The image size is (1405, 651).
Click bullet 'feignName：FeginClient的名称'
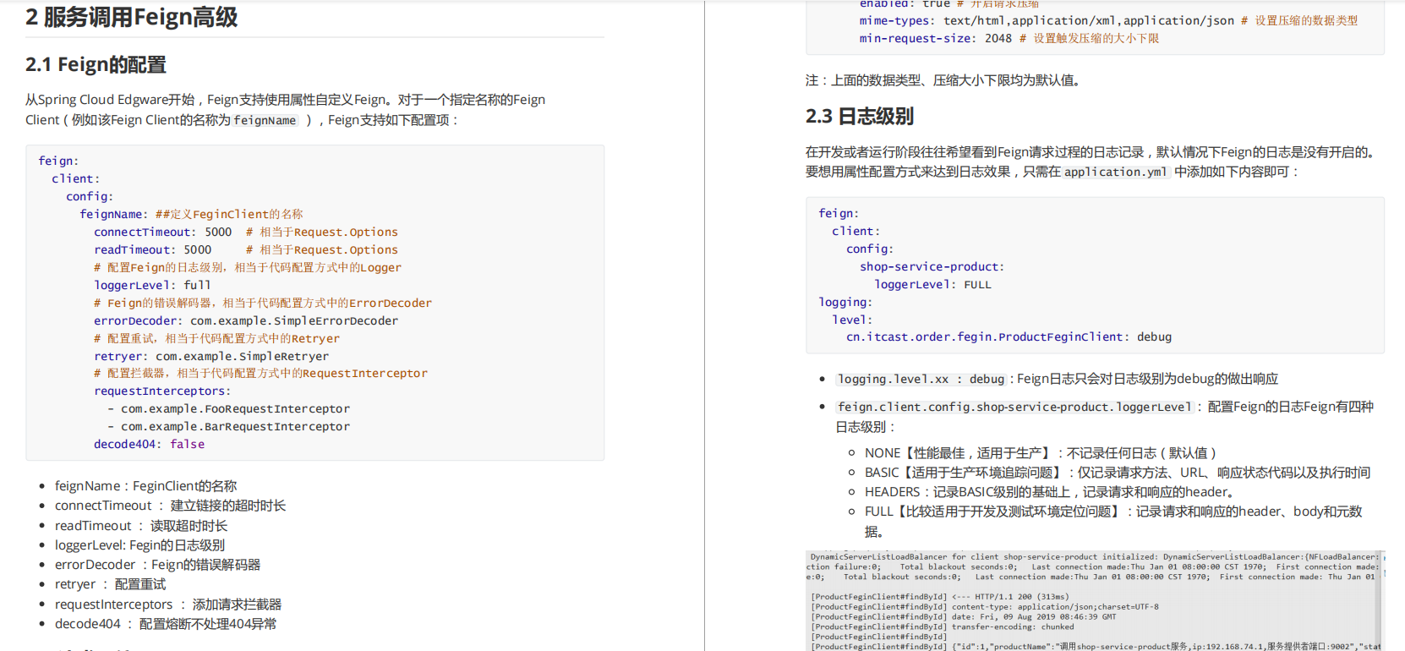(x=145, y=486)
